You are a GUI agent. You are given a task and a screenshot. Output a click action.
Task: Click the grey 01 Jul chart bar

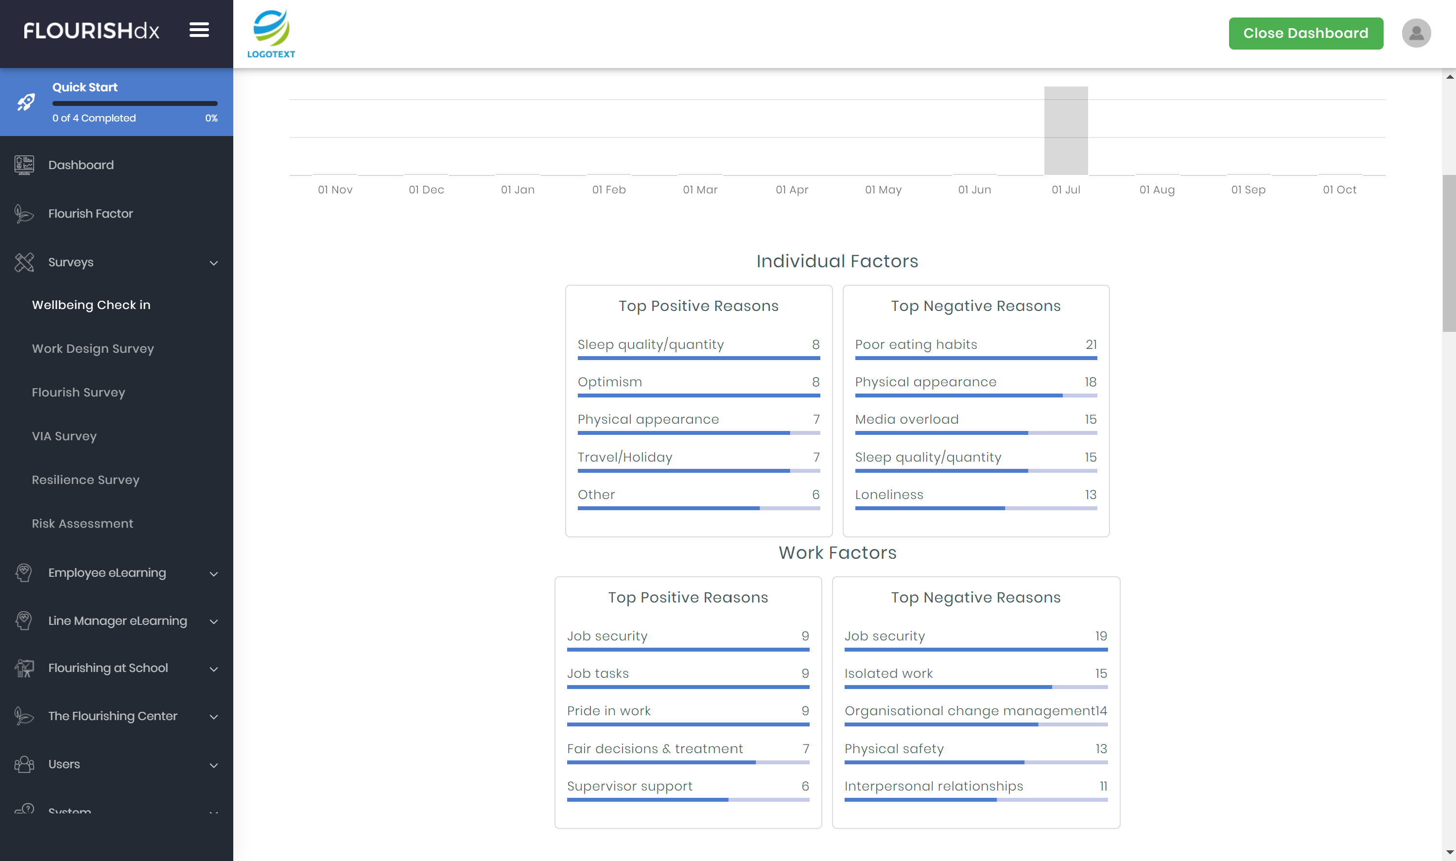[1065, 131]
